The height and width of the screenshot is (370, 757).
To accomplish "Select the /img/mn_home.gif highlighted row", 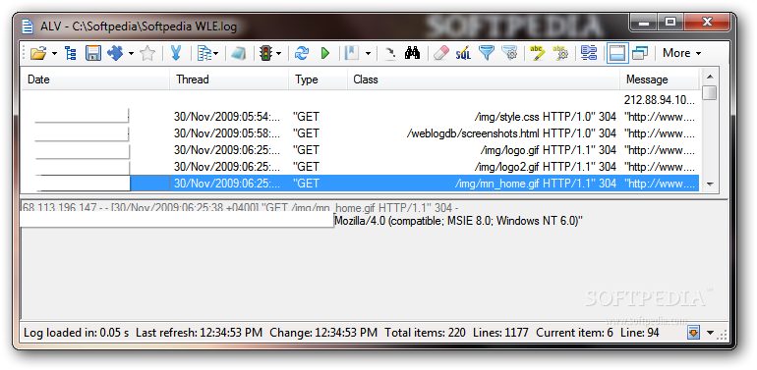I will point(361,184).
